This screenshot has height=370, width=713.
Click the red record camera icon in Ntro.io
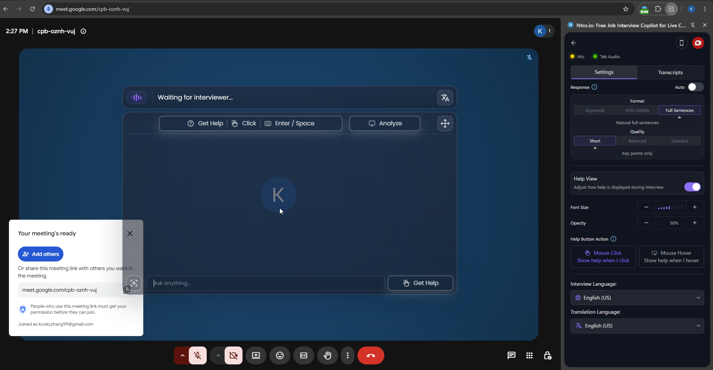[698, 43]
